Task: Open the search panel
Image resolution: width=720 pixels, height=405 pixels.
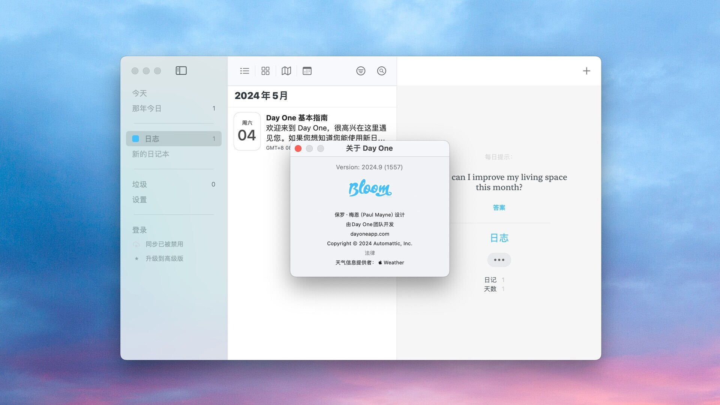Action: pyautogui.click(x=382, y=70)
